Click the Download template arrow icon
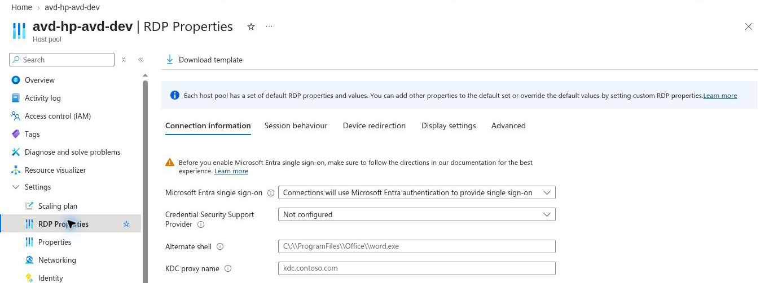 pyautogui.click(x=170, y=60)
